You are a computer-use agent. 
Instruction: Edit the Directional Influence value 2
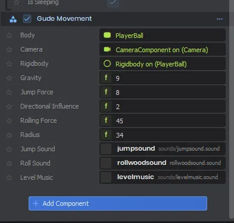pyautogui.click(x=163, y=106)
